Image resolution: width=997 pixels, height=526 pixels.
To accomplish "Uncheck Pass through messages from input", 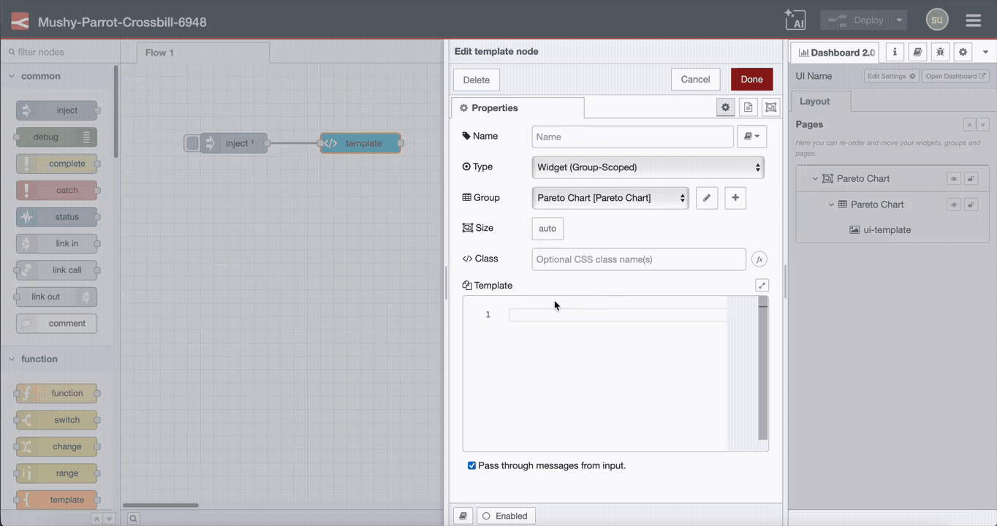I will click(x=471, y=465).
